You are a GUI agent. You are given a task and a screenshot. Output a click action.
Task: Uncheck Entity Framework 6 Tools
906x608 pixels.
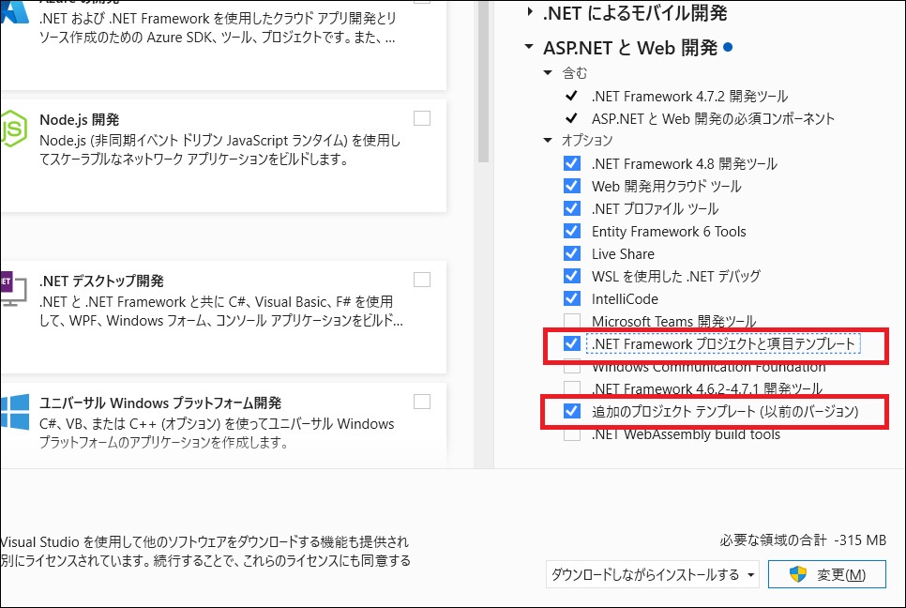click(572, 231)
